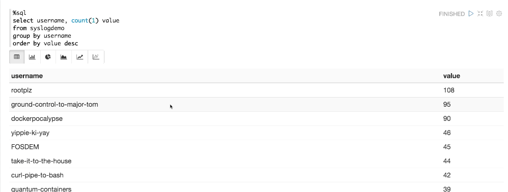
Task: Select the area chart view
Action: 64,57
